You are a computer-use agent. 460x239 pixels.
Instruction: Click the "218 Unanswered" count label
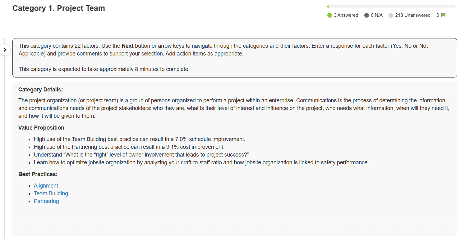pyautogui.click(x=413, y=15)
